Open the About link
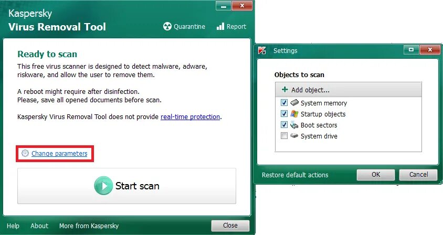 coord(39,226)
